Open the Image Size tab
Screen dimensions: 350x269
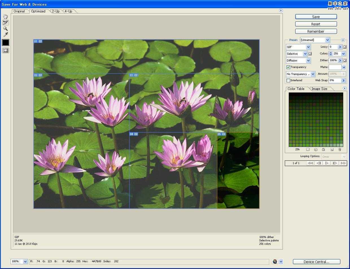[319, 89]
